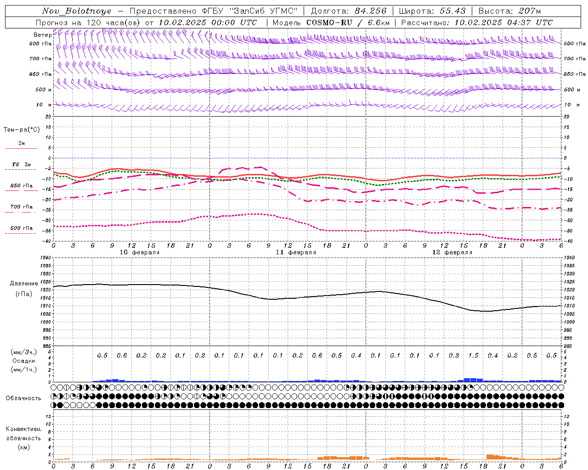This screenshot has height=470, width=588.
Task: Click the 500 гПа temperature legend entry
Action: tap(22, 228)
